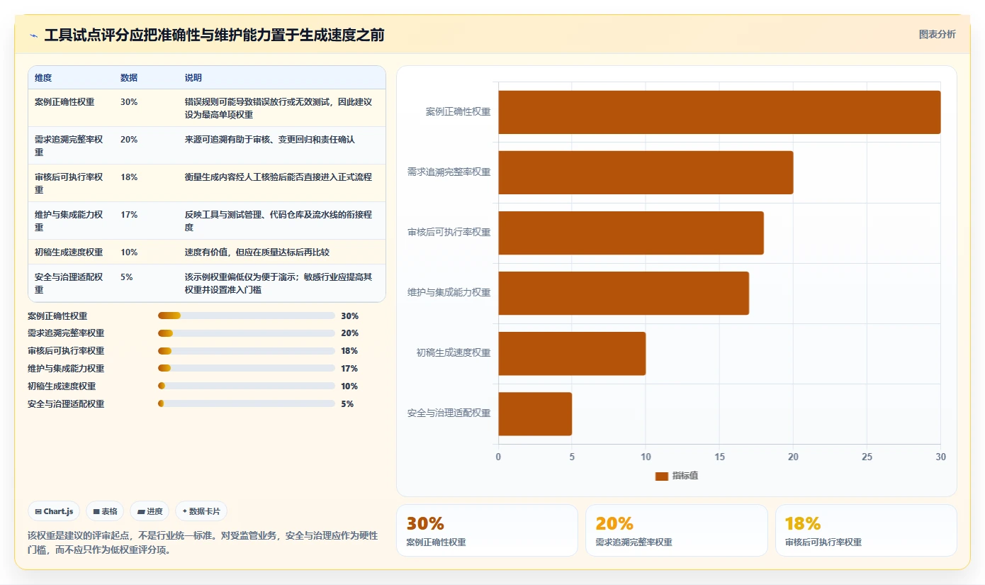Click the 图表分析 label in the header
Image resolution: width=985 pixels, height=585 pixels.
(937, 34)
